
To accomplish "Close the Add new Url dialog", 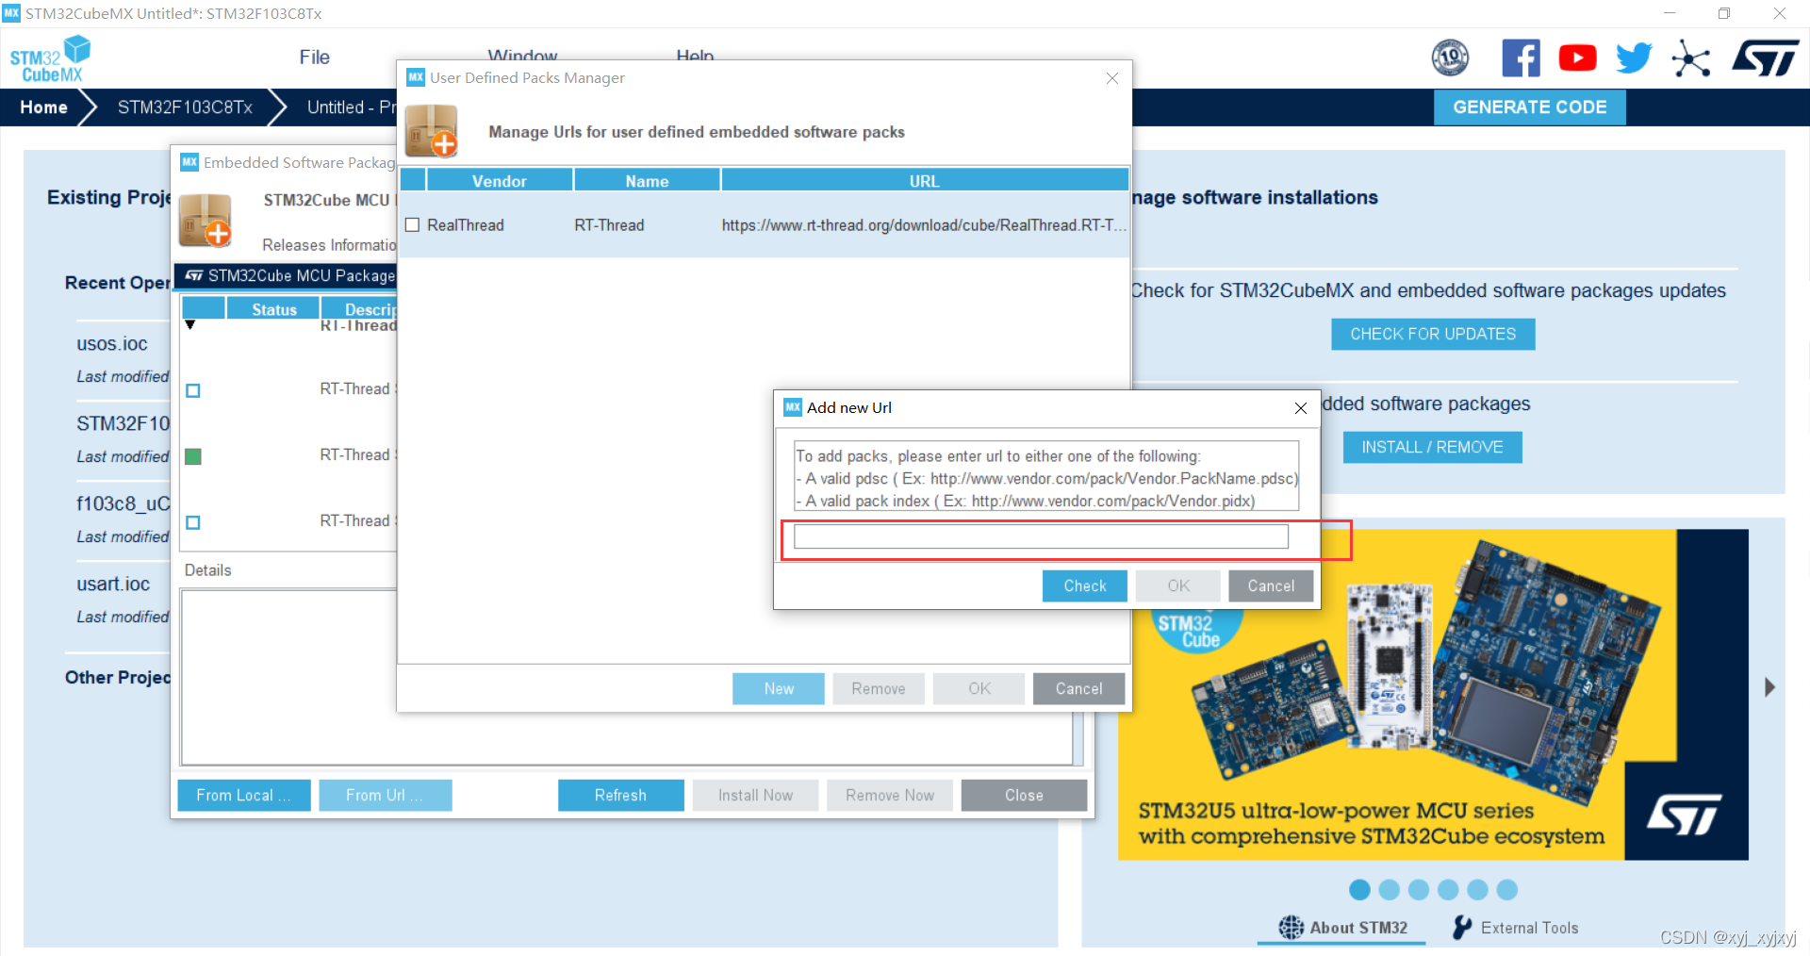I will click(x=1300, y=408).
